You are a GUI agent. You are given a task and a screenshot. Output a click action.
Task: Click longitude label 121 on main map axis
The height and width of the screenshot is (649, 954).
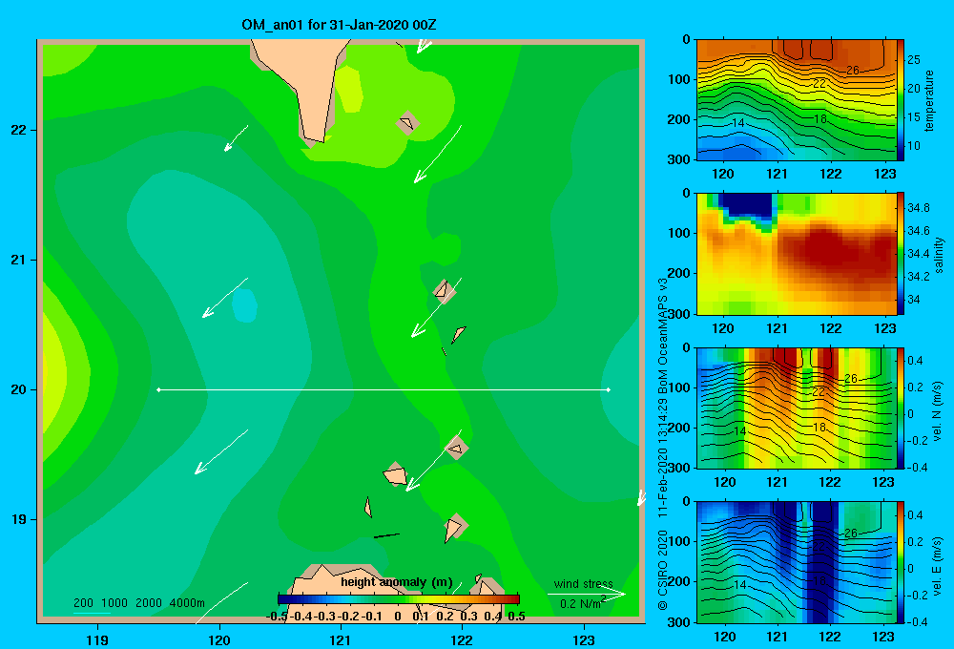[x=341, y=639]
